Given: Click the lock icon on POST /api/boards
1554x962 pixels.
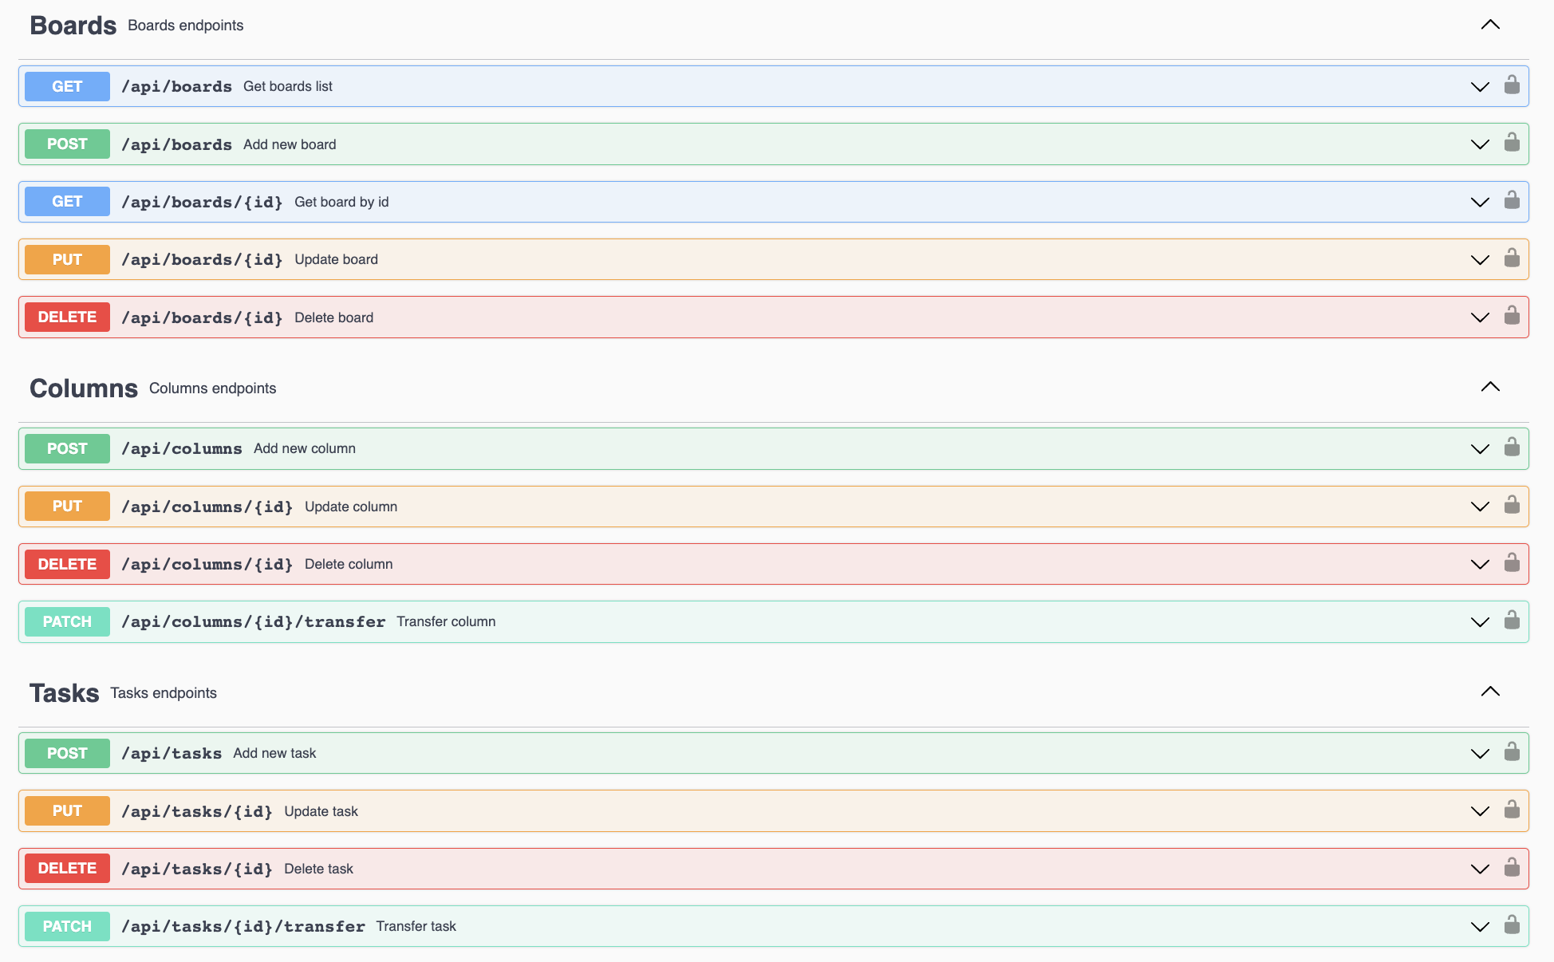Looking at the screenshot, I should click(1512, 142).
